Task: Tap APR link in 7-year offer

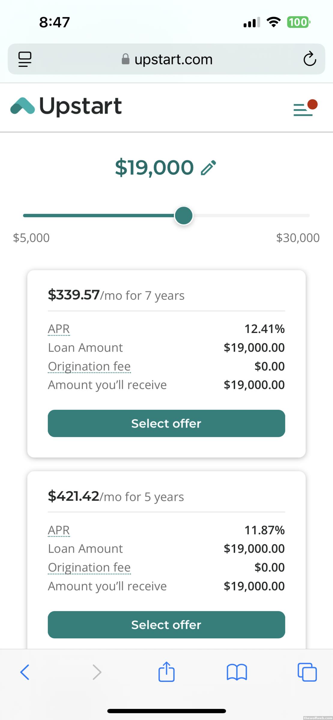Action: click(59, 329)
